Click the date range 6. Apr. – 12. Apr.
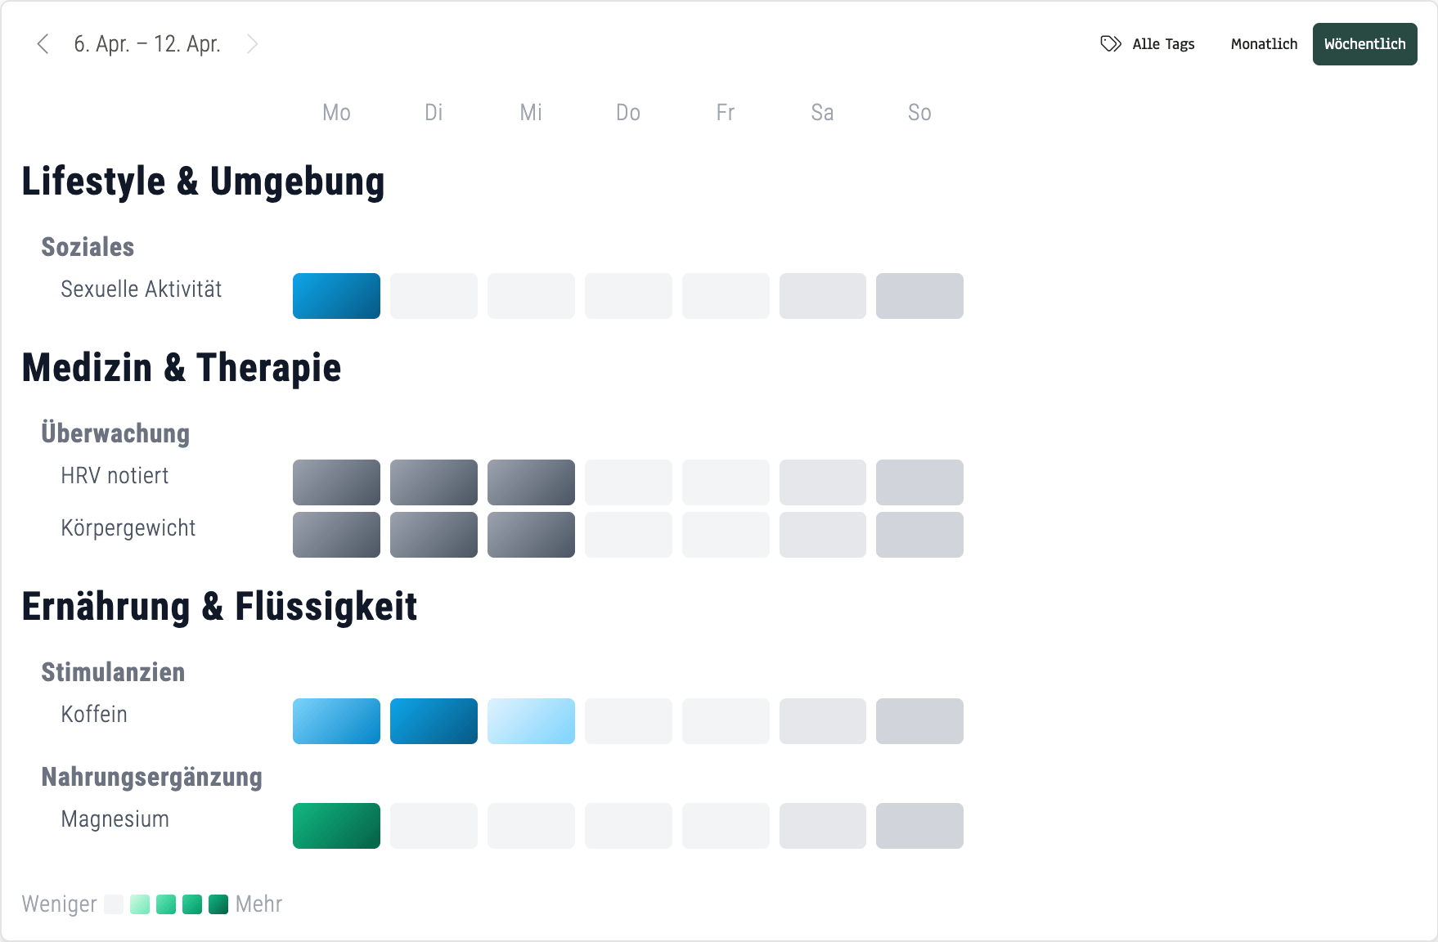The height and width of the screenshot is (942, 1438). [147, 43]
